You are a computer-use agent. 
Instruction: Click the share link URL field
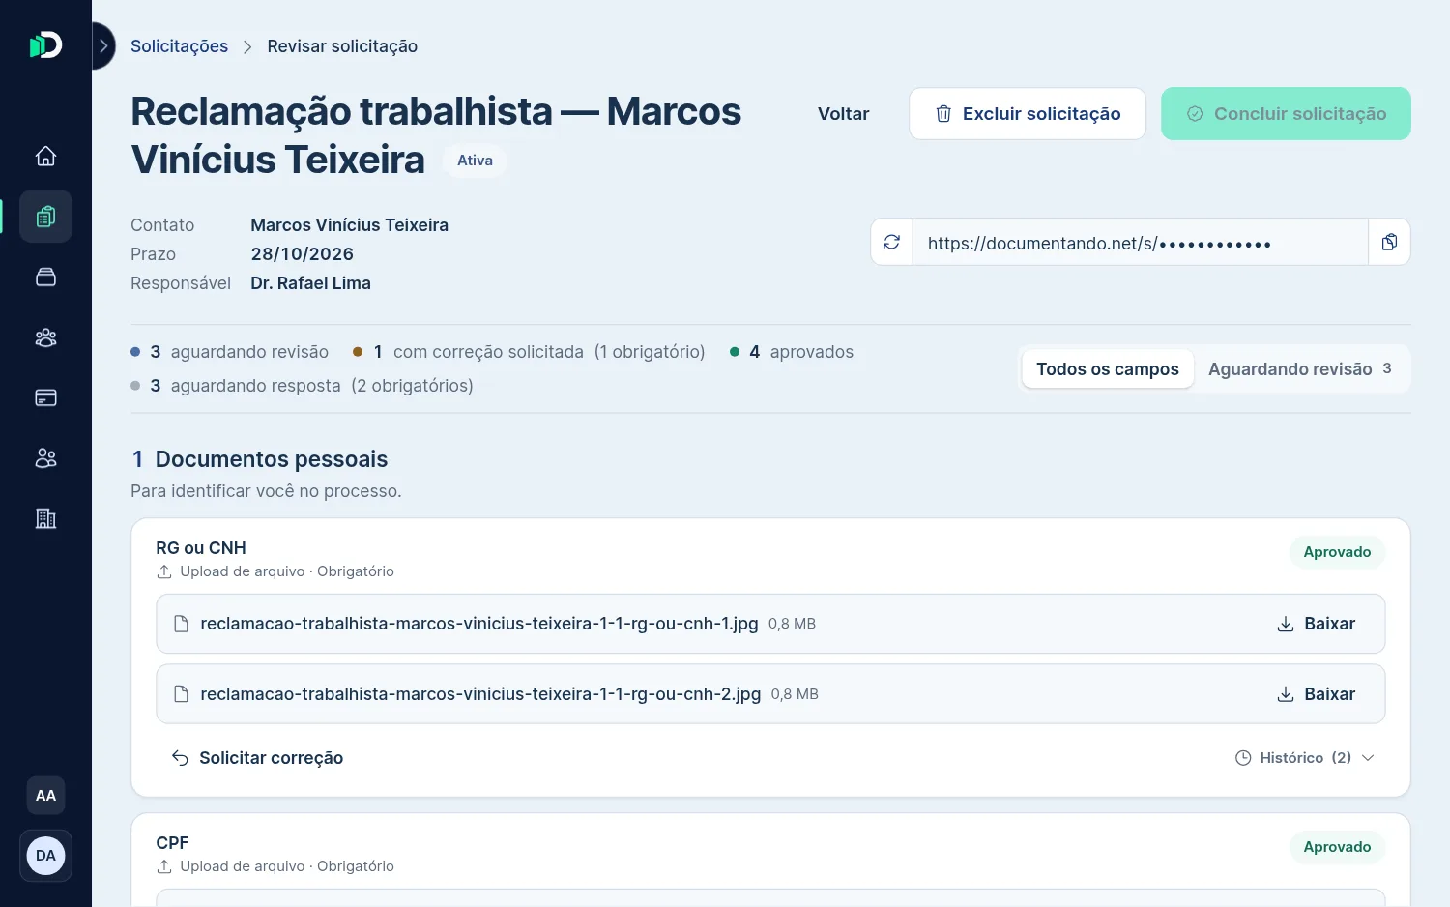click(1141, 242)
